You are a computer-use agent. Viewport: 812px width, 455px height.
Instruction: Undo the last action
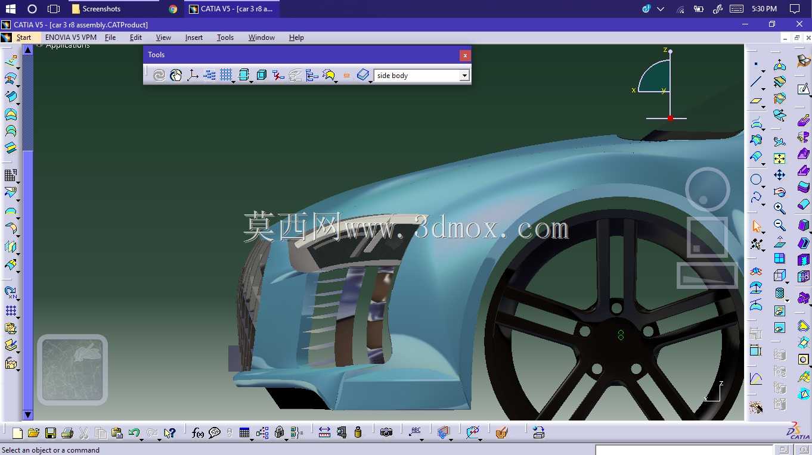tap(134, 433)
